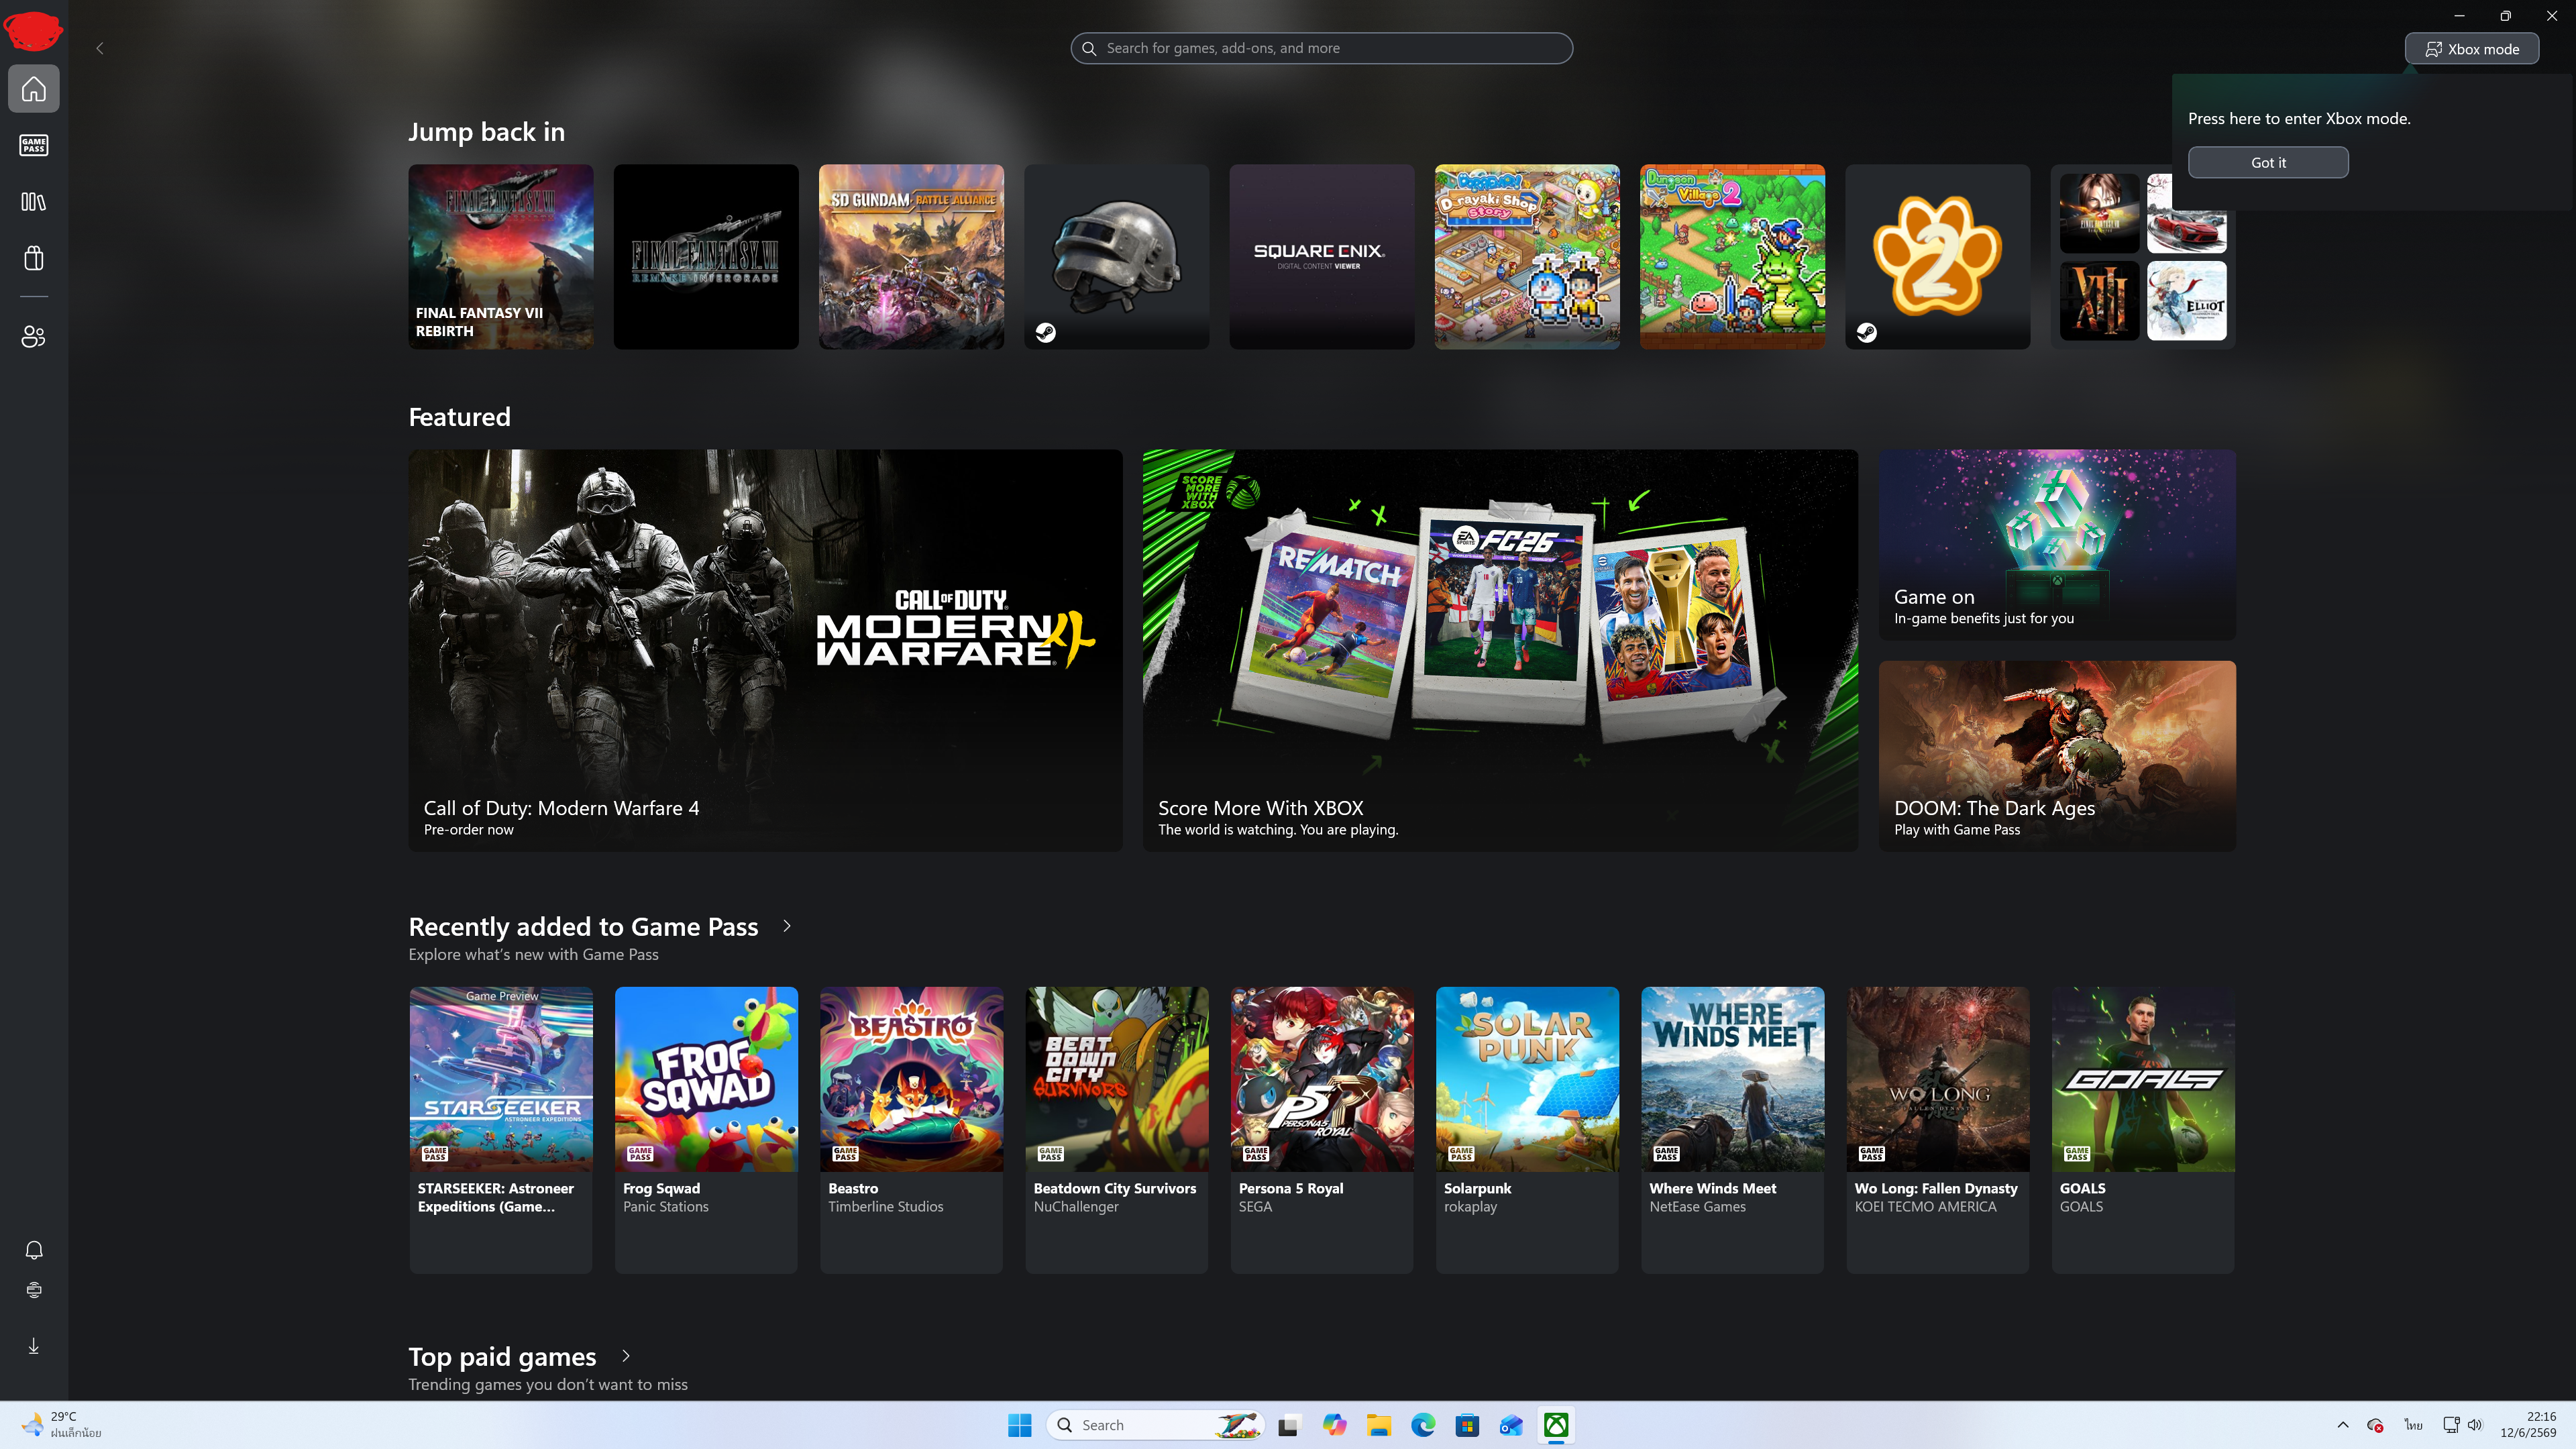Open the Square Enix Digital Content Viewer tile
The image size is (2576, 1449).
(1322, 257)
